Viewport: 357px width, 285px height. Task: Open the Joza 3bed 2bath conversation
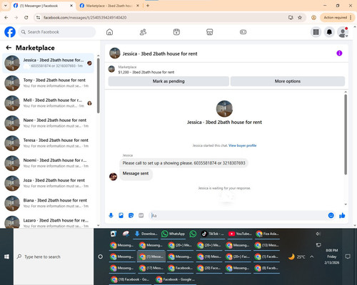pyautogui.click(x=48, y=183)
